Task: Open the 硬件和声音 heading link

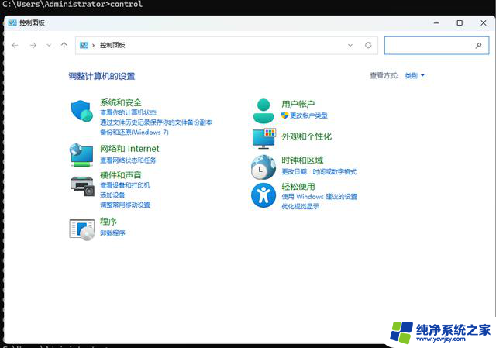Action: [121, 175]
